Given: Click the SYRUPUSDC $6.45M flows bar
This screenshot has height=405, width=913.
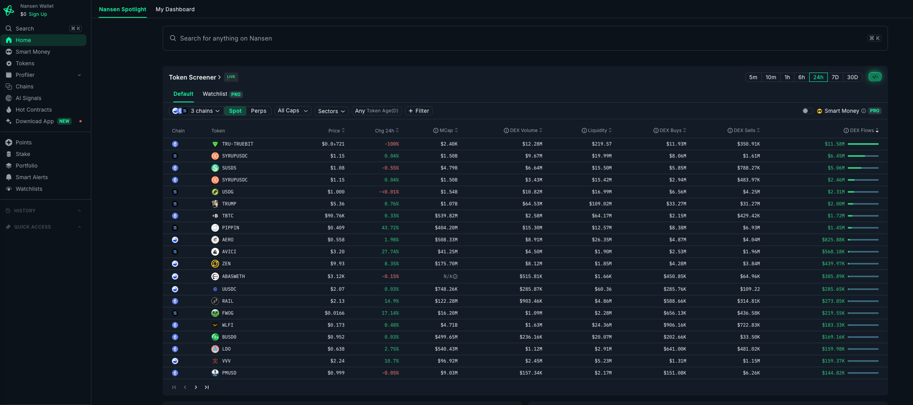Looking at the screenshot, I should [x=863, y=156].
